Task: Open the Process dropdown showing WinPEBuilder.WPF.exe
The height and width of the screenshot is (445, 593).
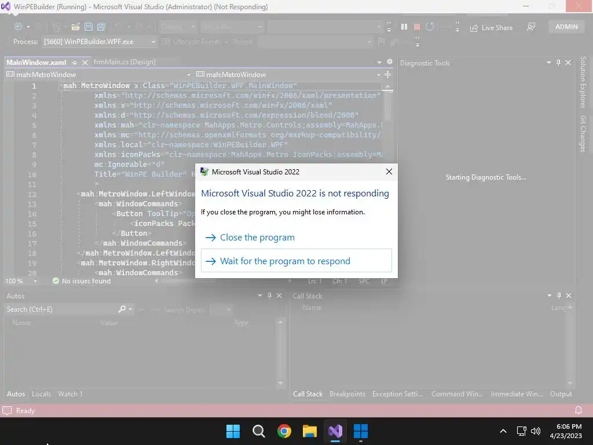Action: (99, 42)
